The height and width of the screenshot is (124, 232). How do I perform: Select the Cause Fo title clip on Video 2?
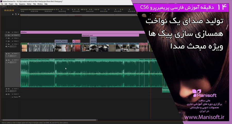[58, 41]
